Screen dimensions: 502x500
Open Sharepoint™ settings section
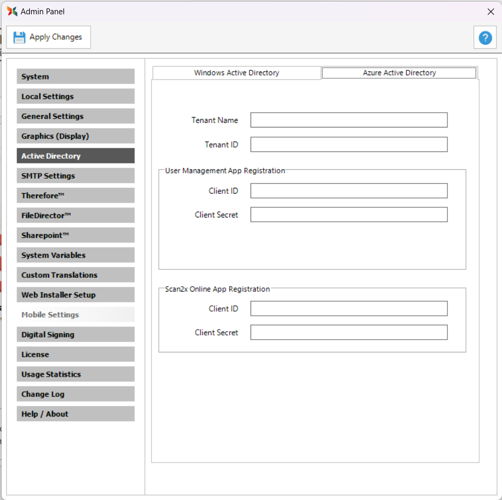pos(75,235)
